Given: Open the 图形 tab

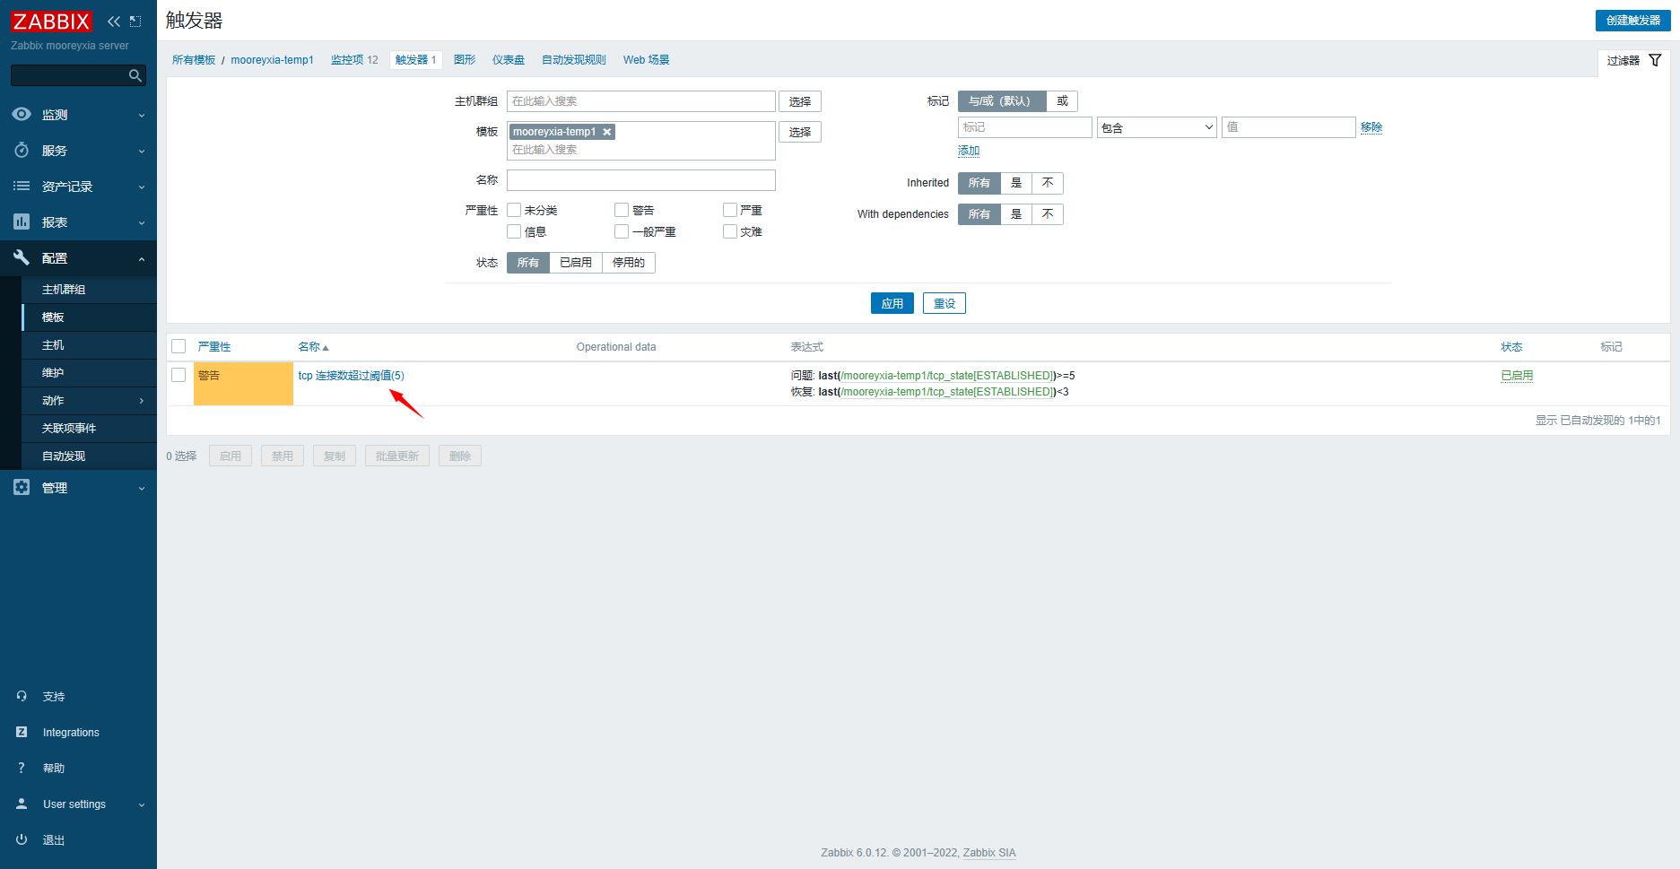Looking at the screenshot, I should pyautogui.click(x=465, y=60).
